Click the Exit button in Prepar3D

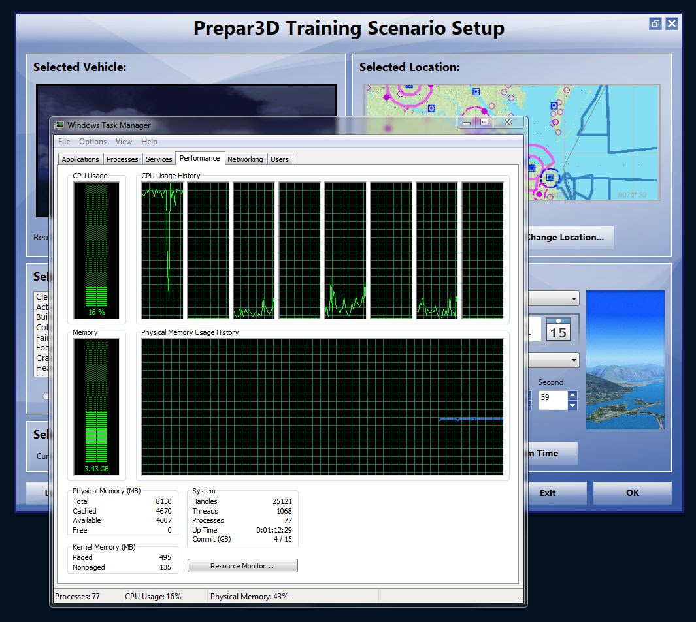point(557,493)
